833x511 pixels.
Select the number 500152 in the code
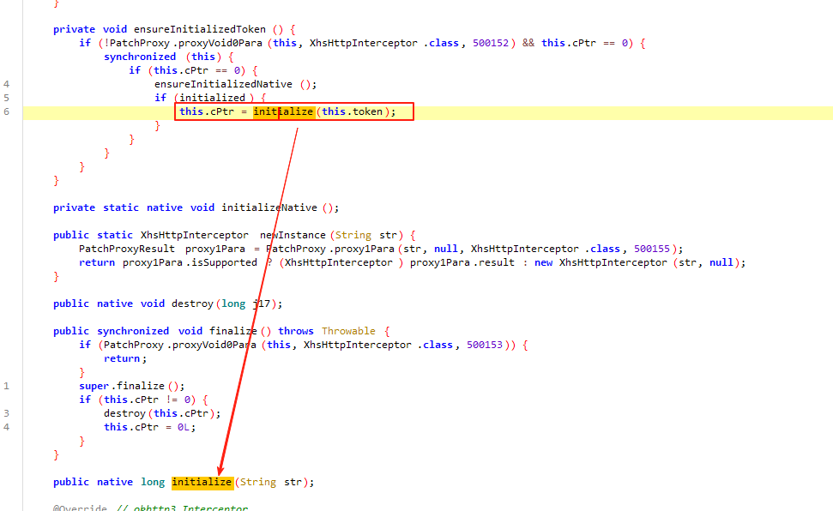pyautogui.click(x=491, y=43)
